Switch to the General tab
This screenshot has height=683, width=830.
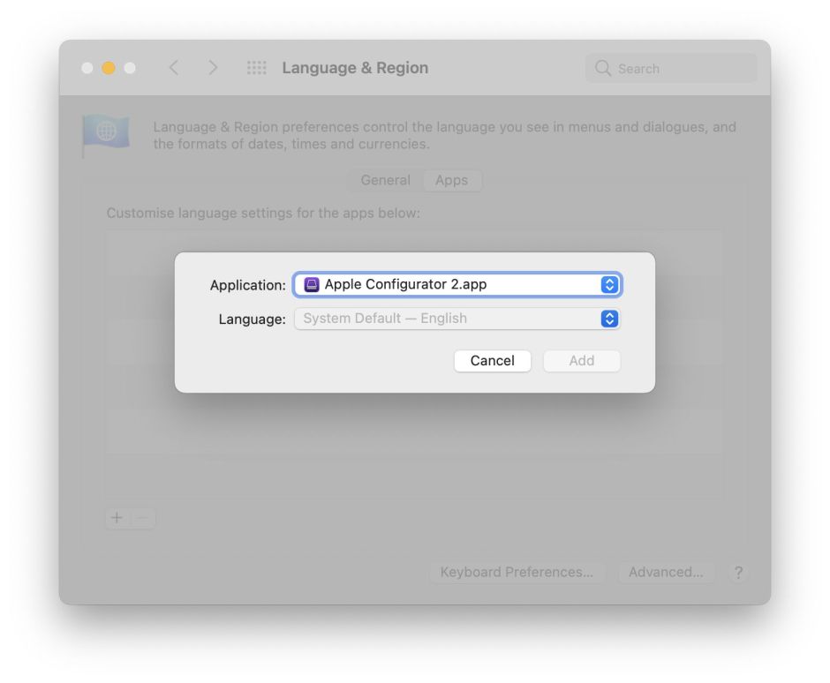[x=385, y=180]
